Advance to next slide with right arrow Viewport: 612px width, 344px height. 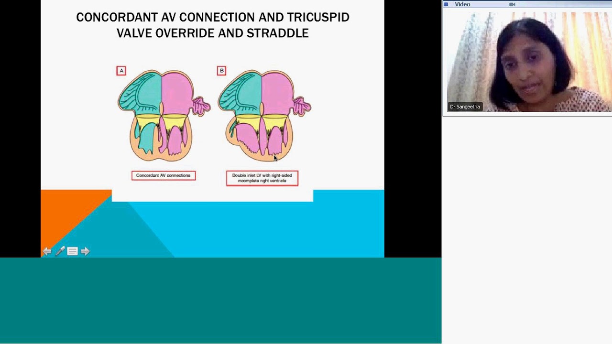pyautogui.click(x=85, y=251)
